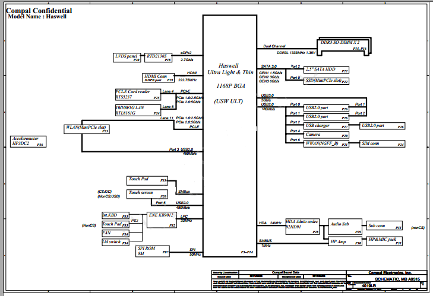Select the PCI-E Card reader RTS5237 block

(x=138, y=94)
